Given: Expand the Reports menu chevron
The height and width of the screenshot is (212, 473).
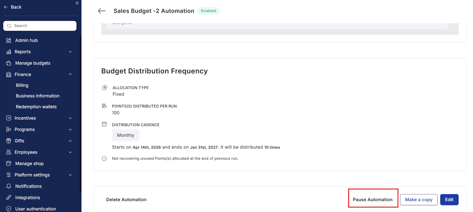Looking at the screenshot, I should 70,52.
